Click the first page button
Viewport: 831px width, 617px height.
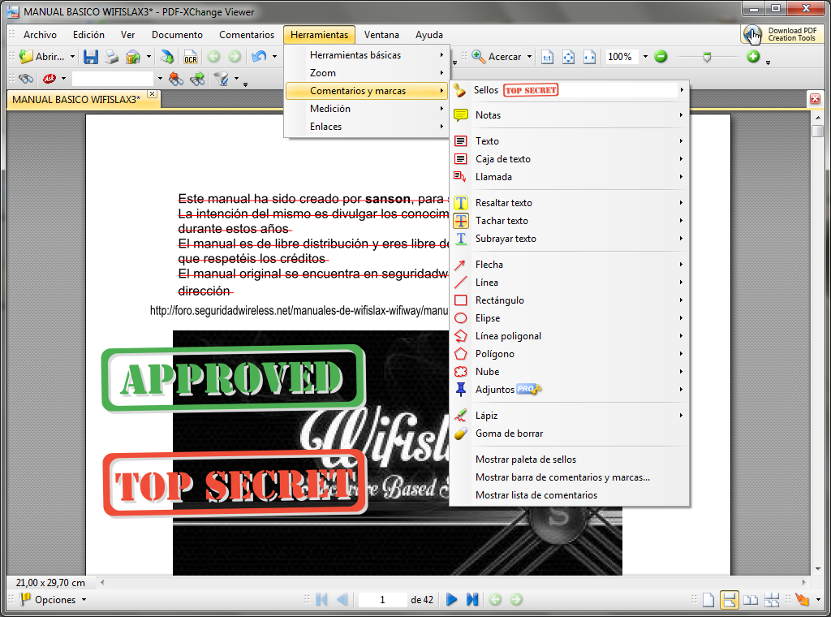pyautogui.click(x=321, y=599)
